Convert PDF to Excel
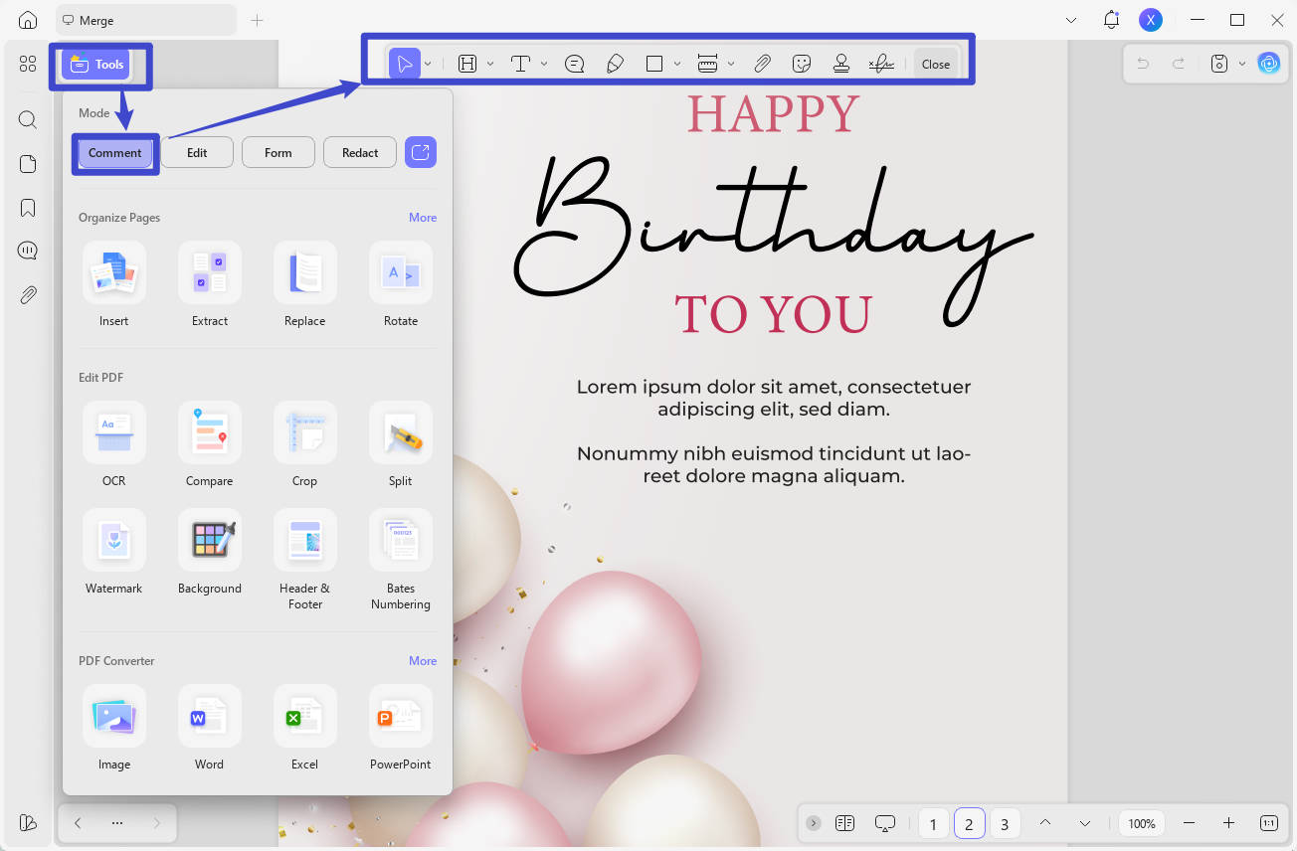The height and width of the screenshot is (851, 1297). click(305, 728)
